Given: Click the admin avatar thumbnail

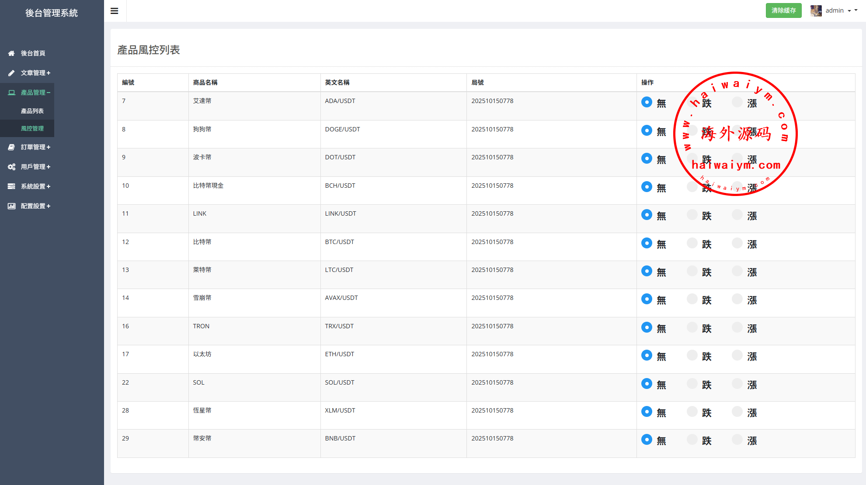Looking at the screenshot, I should click(x=816, y=10).
